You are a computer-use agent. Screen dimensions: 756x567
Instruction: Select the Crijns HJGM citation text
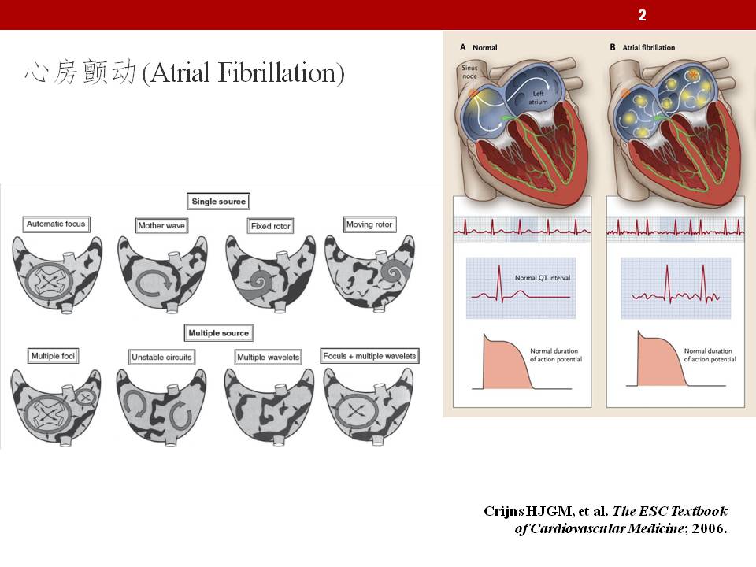[x=606, y=520]
